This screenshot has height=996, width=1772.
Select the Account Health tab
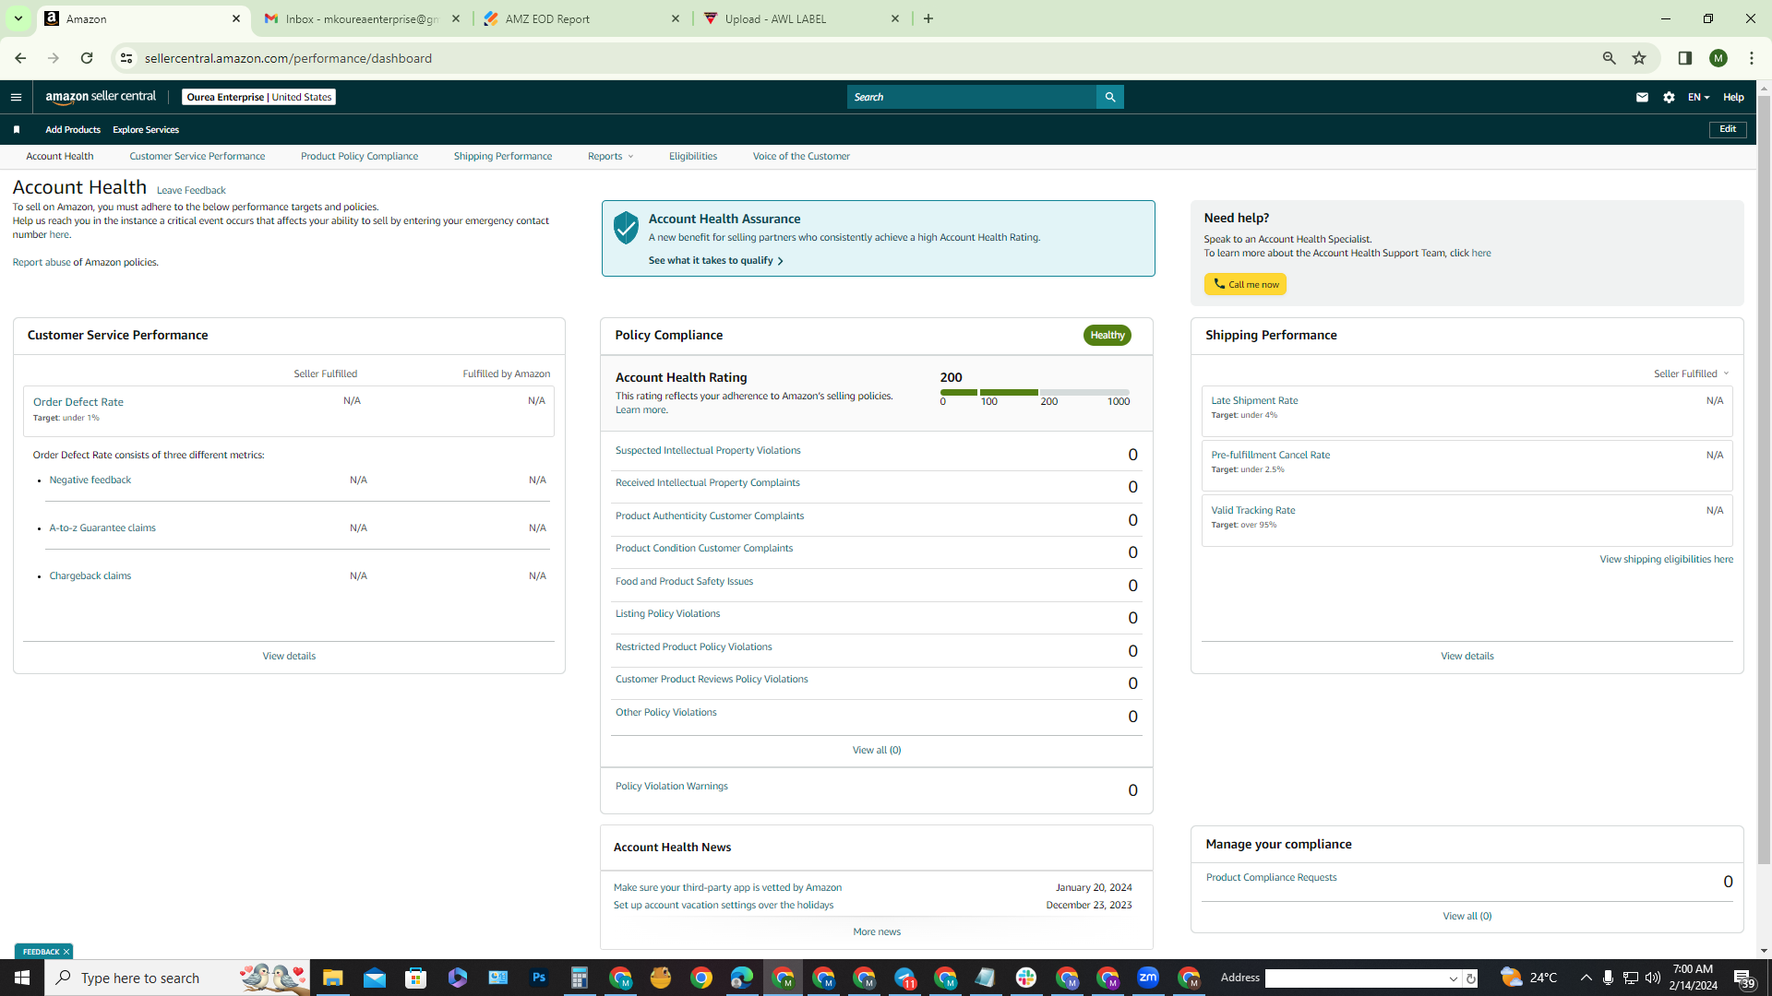[x=60, y=157]
